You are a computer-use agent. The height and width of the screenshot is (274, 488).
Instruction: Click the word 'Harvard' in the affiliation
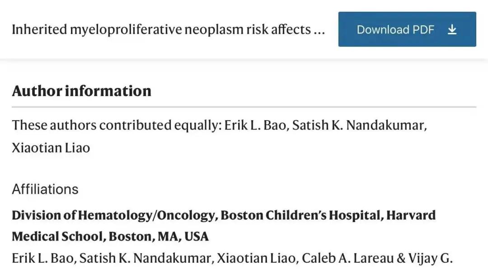(x=411, y=215)
